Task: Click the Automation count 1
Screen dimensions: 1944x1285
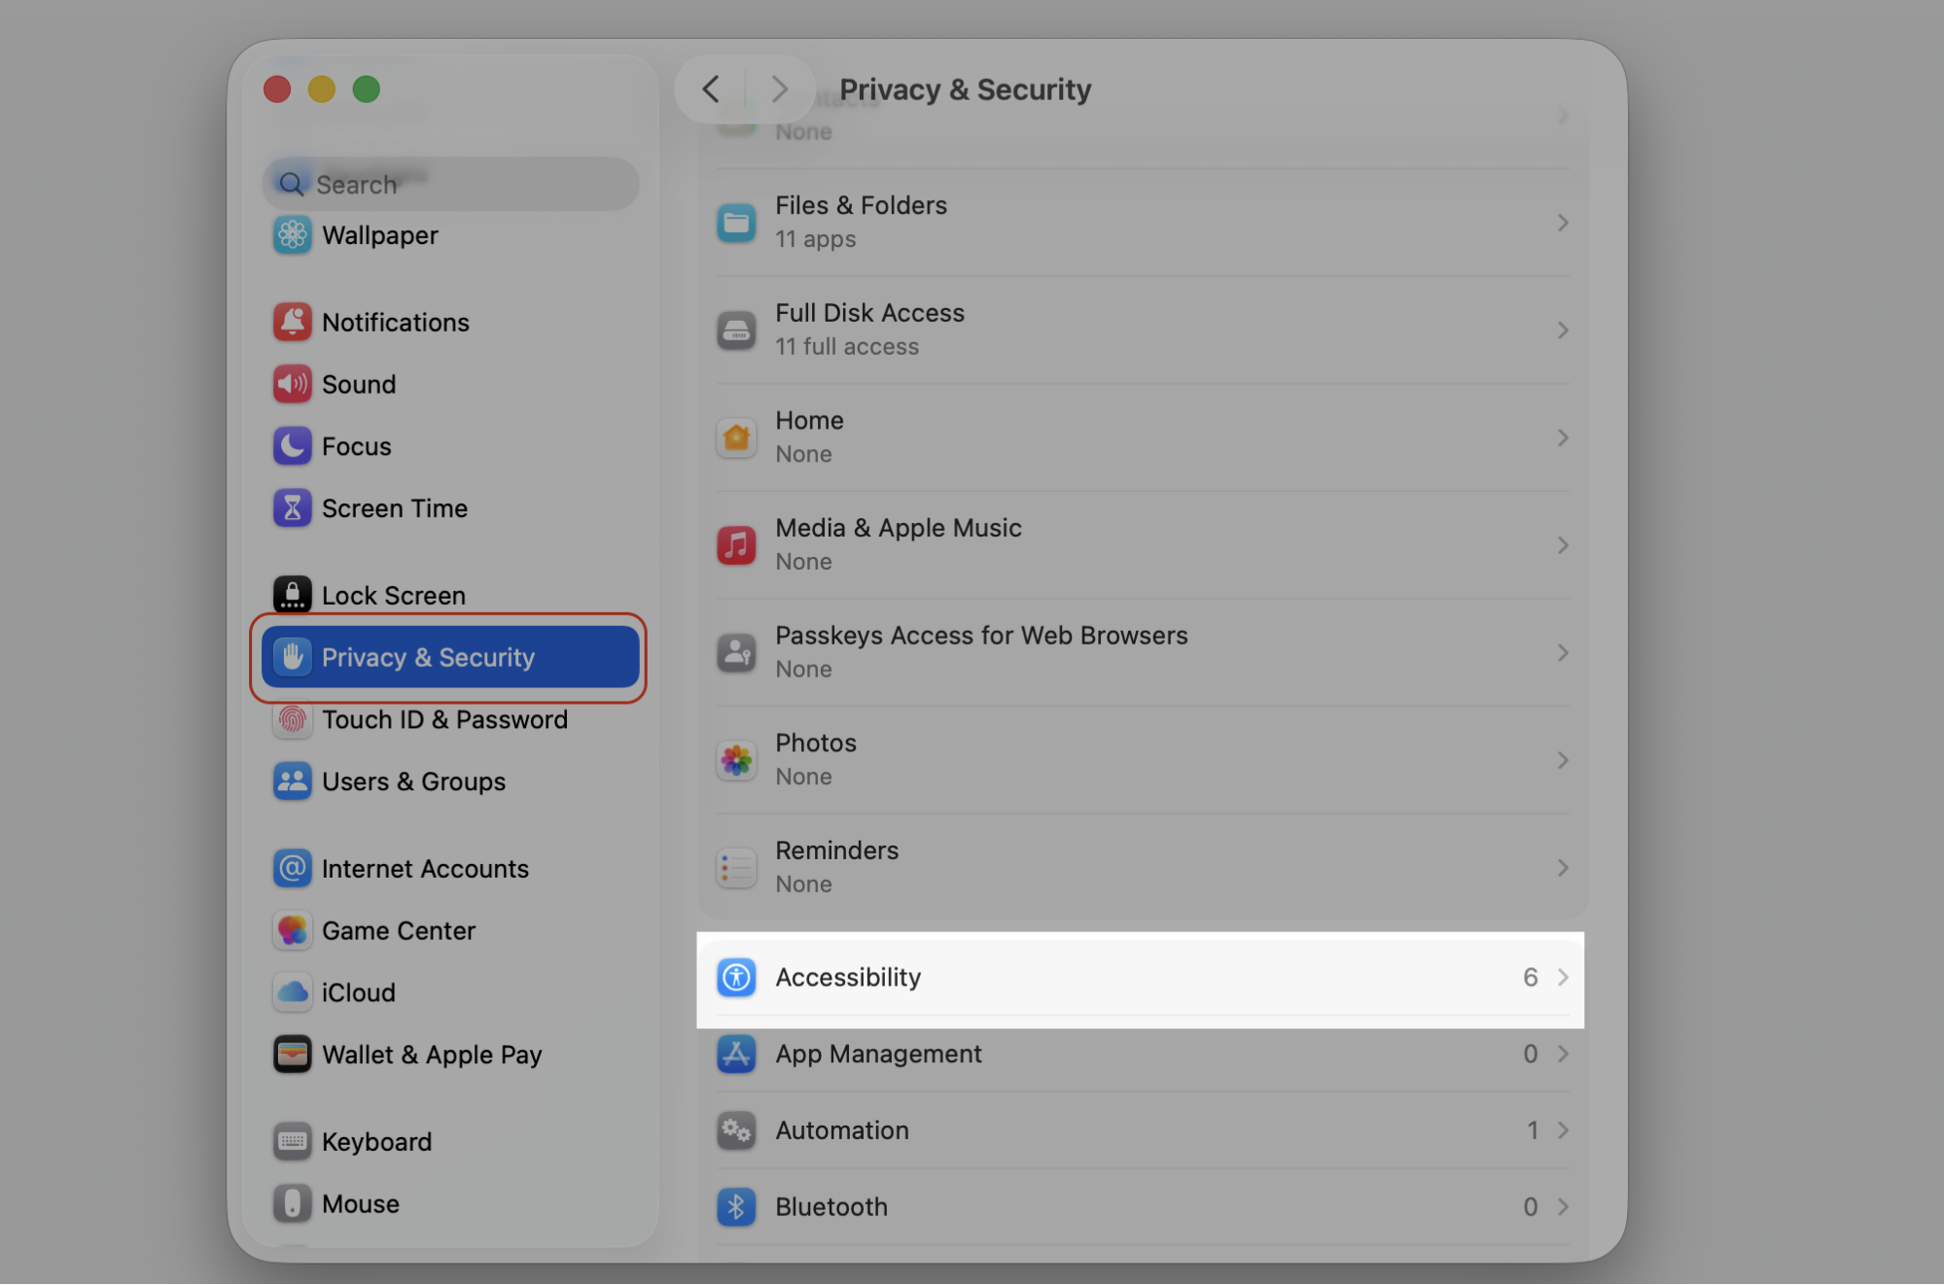Action: (x=1532, y=1130)
